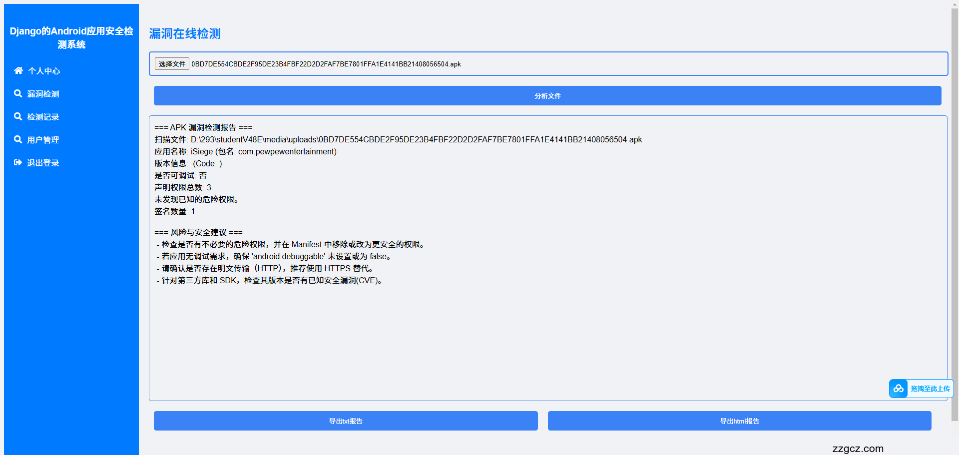Navigate to 检测记录 in the sidebar
The height and width of the screenshot is (455, 959).
tap(43, 116)
